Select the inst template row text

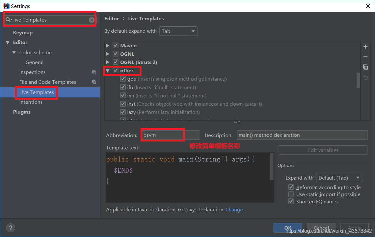click(x=194, y=104)
